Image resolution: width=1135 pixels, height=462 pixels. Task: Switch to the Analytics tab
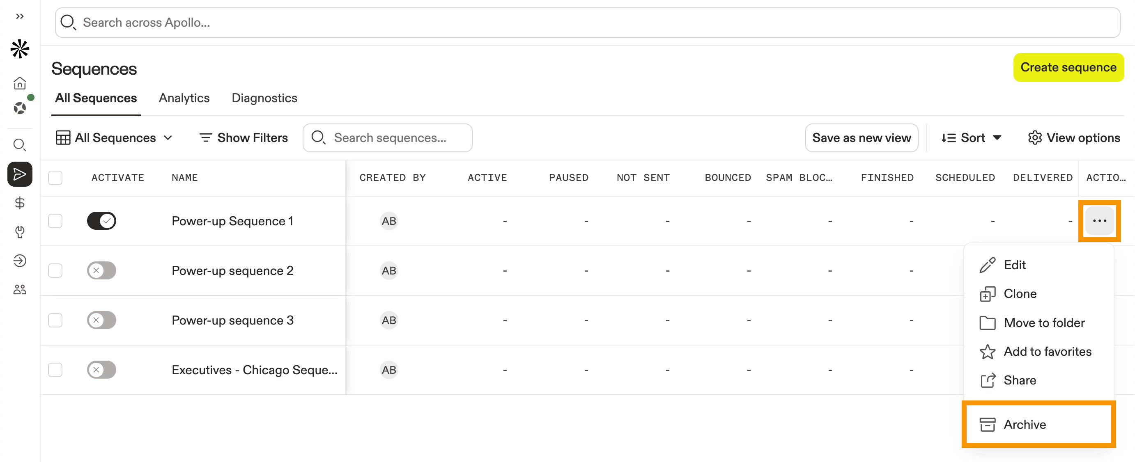[x=184, y=98]
